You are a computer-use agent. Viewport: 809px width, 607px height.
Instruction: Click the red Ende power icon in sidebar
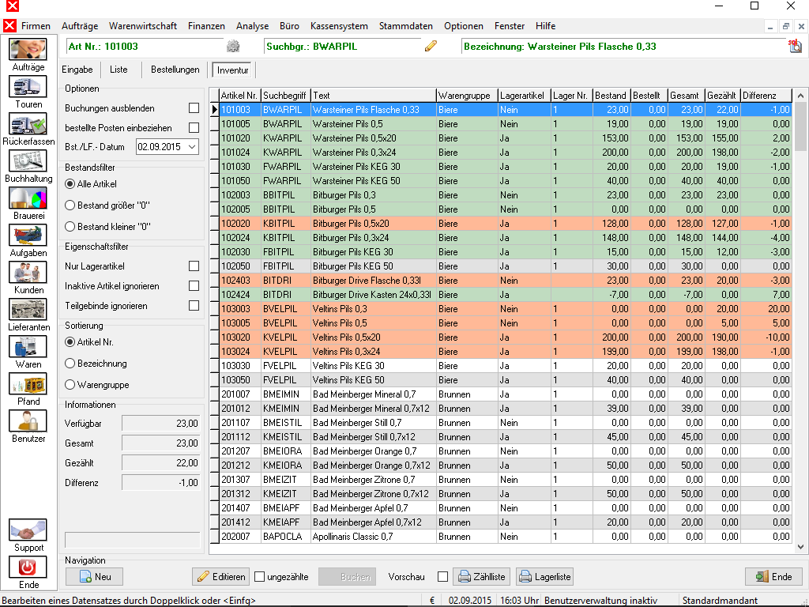(x=28, y=567)
